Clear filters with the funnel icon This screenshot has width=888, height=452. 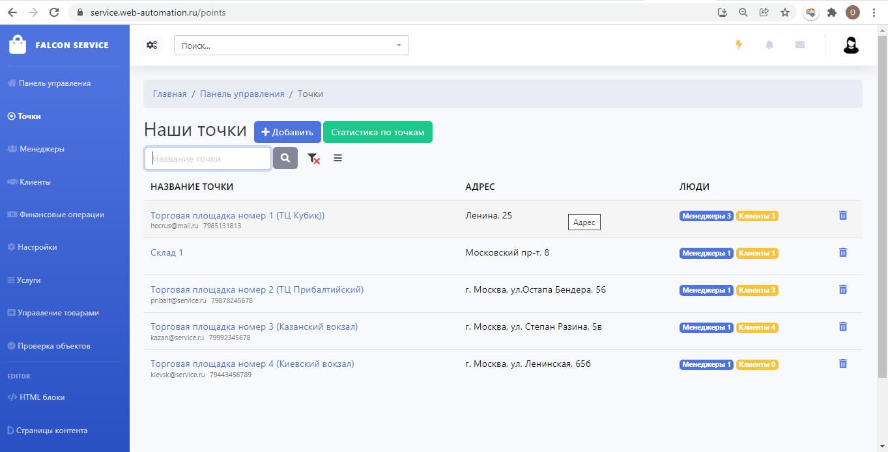point(313,158)
